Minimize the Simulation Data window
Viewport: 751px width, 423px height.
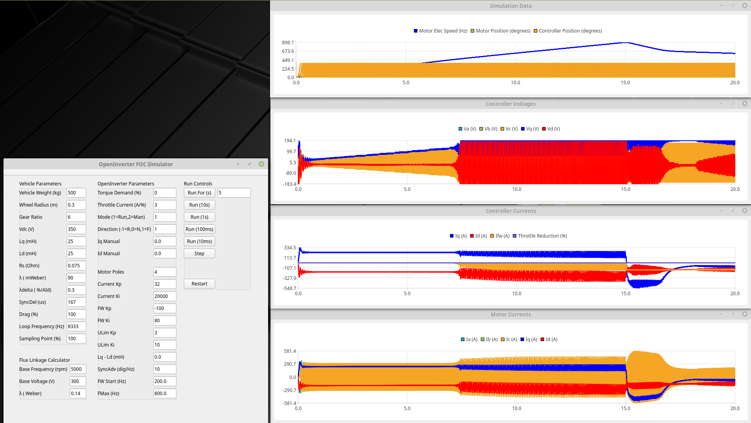(721, 5)
